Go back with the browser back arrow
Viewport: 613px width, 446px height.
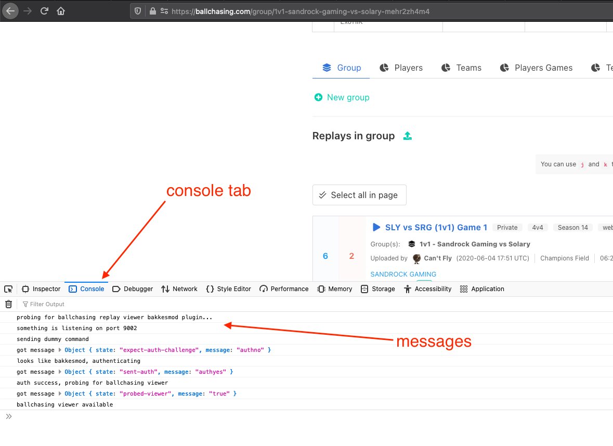[x=10, y=11]
